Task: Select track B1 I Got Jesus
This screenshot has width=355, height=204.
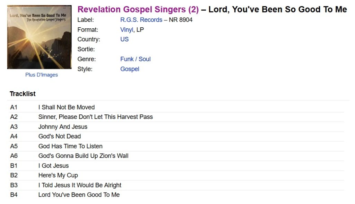Action: pyautogui.click(x=176, y=166)
